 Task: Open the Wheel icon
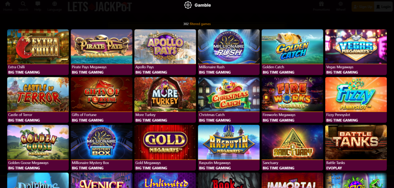341,4
